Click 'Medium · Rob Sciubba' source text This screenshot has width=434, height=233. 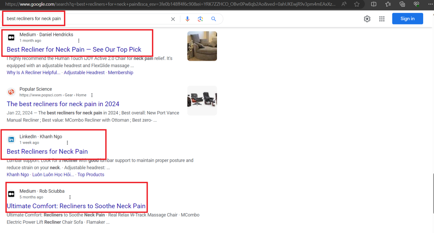[x=42, y=191]
